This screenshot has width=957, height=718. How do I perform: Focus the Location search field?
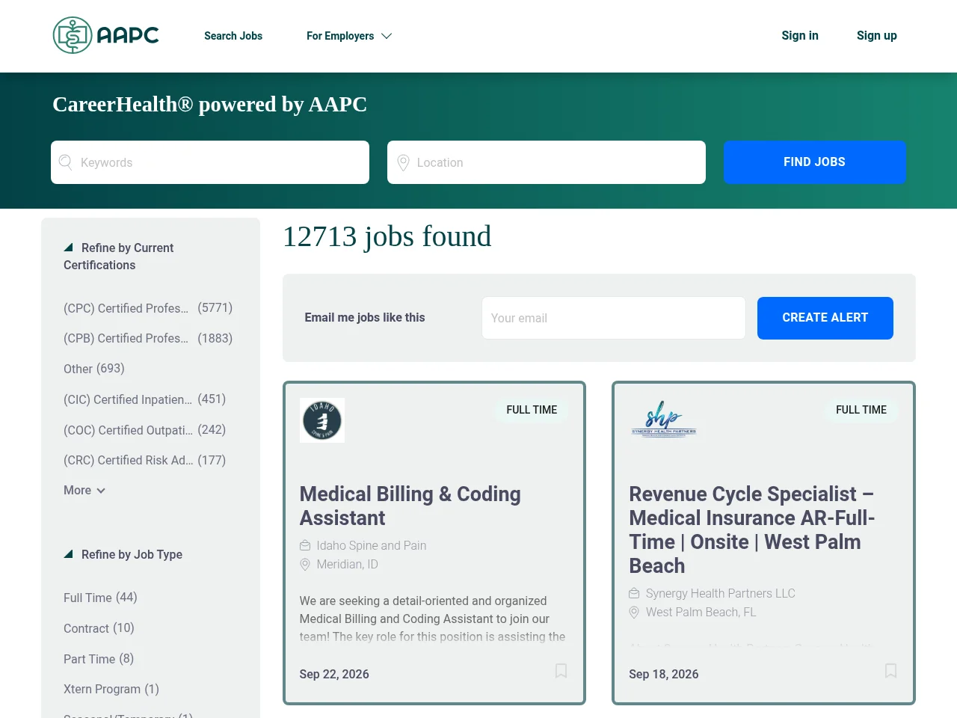pyautogui.click(x=547, y=162)
